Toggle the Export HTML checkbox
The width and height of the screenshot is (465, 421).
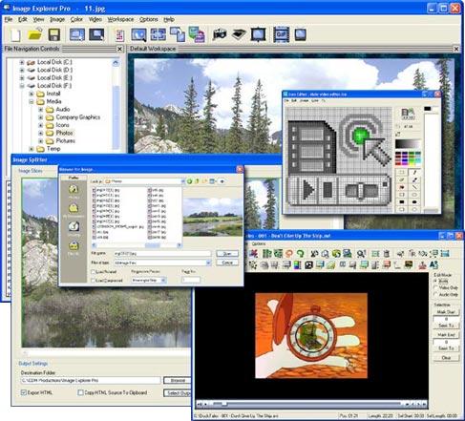coord(23,392)
